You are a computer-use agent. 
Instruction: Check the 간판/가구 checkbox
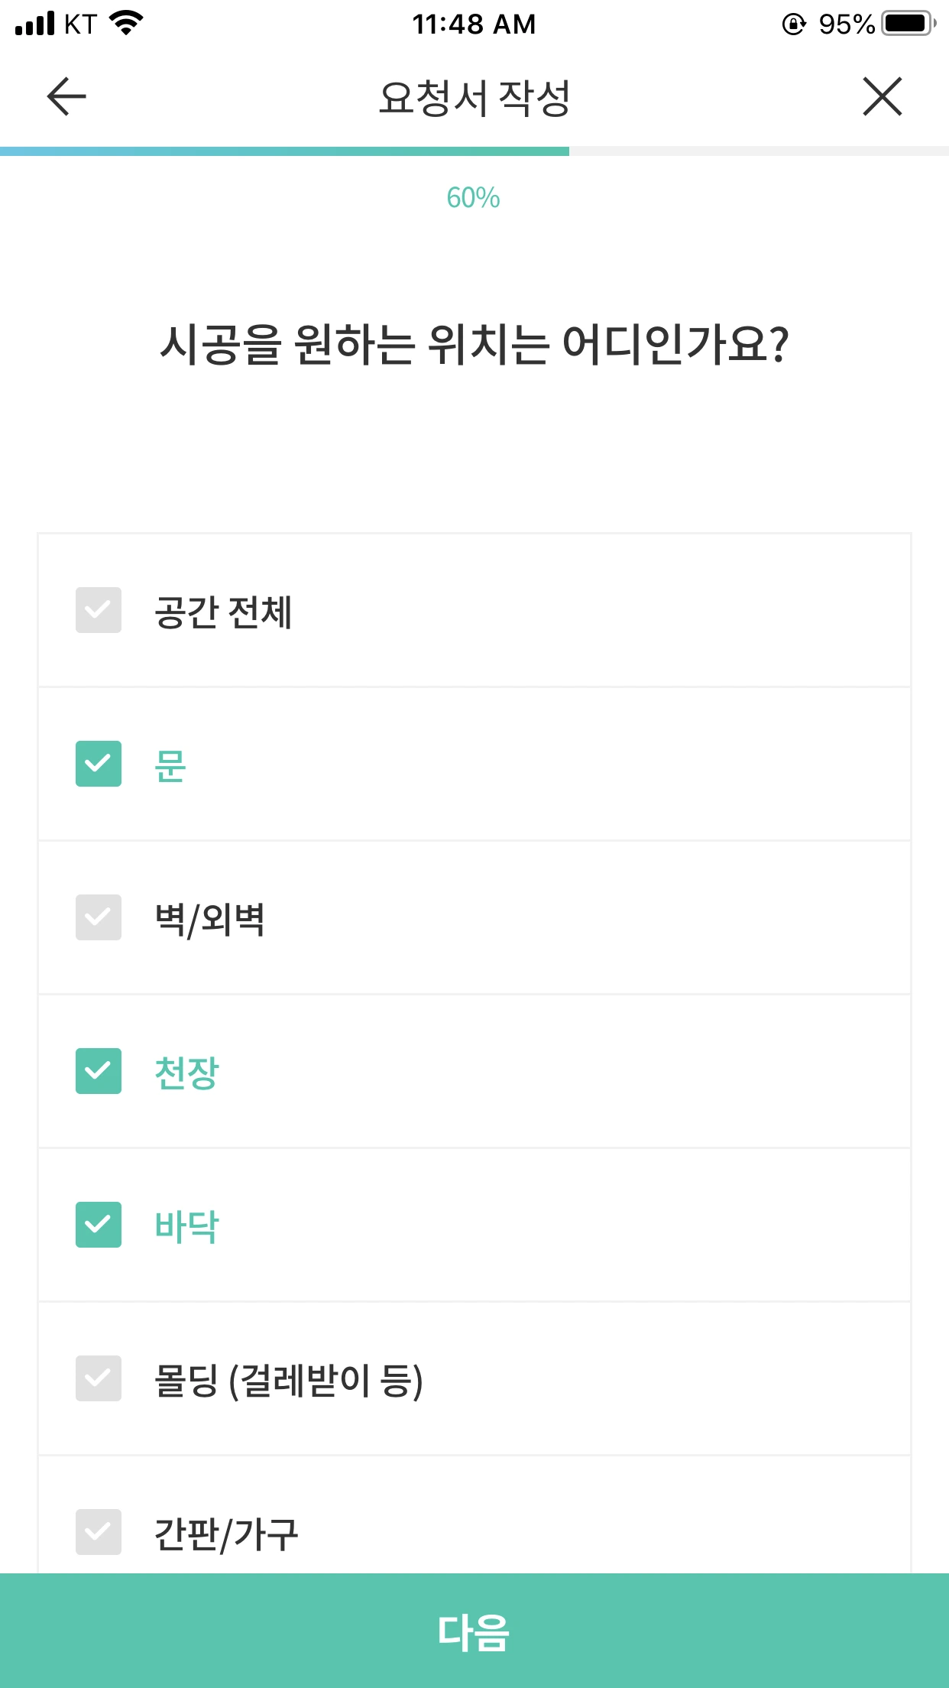click(x=99, y=1532)
